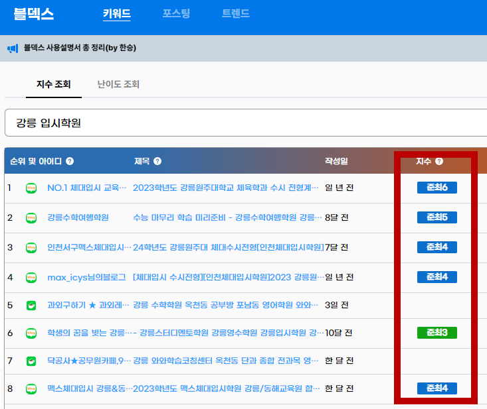The height and width of the screenshot is (409, 487).
Task: Click the 블덱스 logo
Action: (x=33, y=14)
